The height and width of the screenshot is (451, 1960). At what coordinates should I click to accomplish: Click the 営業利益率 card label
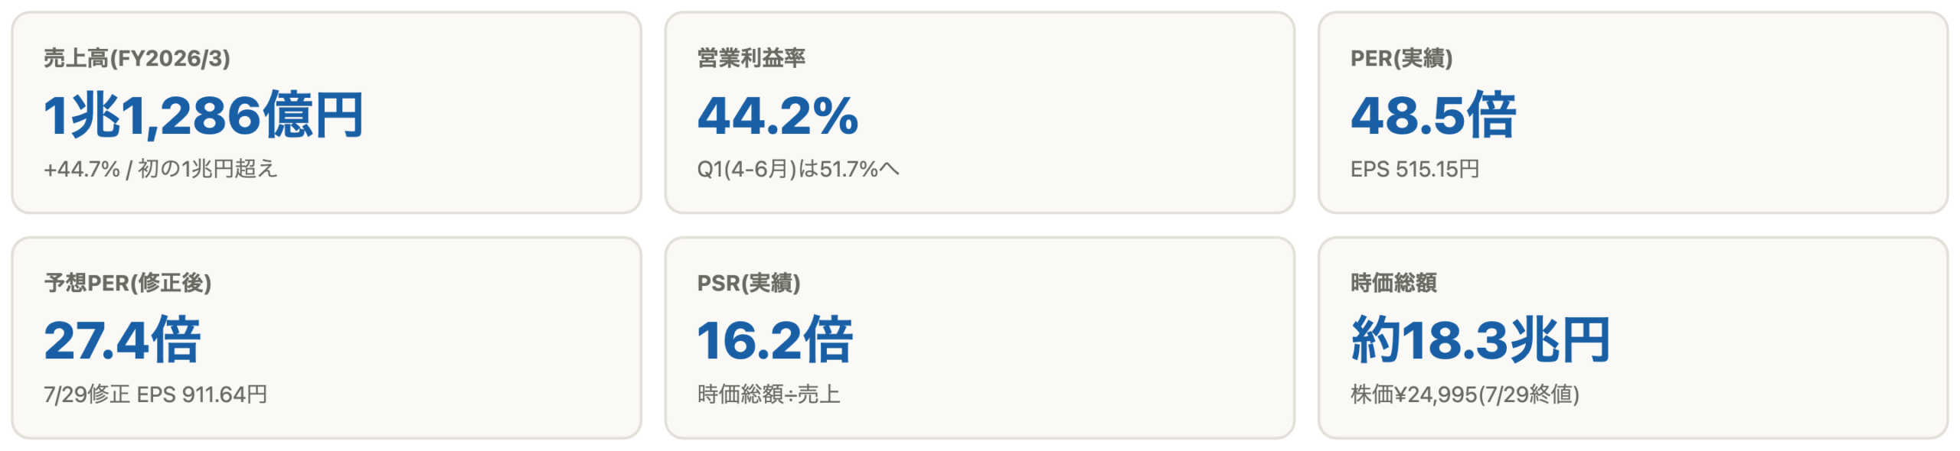coord(751,58)
